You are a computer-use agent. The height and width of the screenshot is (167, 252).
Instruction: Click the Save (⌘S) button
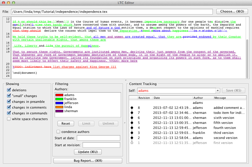[233, 91]
